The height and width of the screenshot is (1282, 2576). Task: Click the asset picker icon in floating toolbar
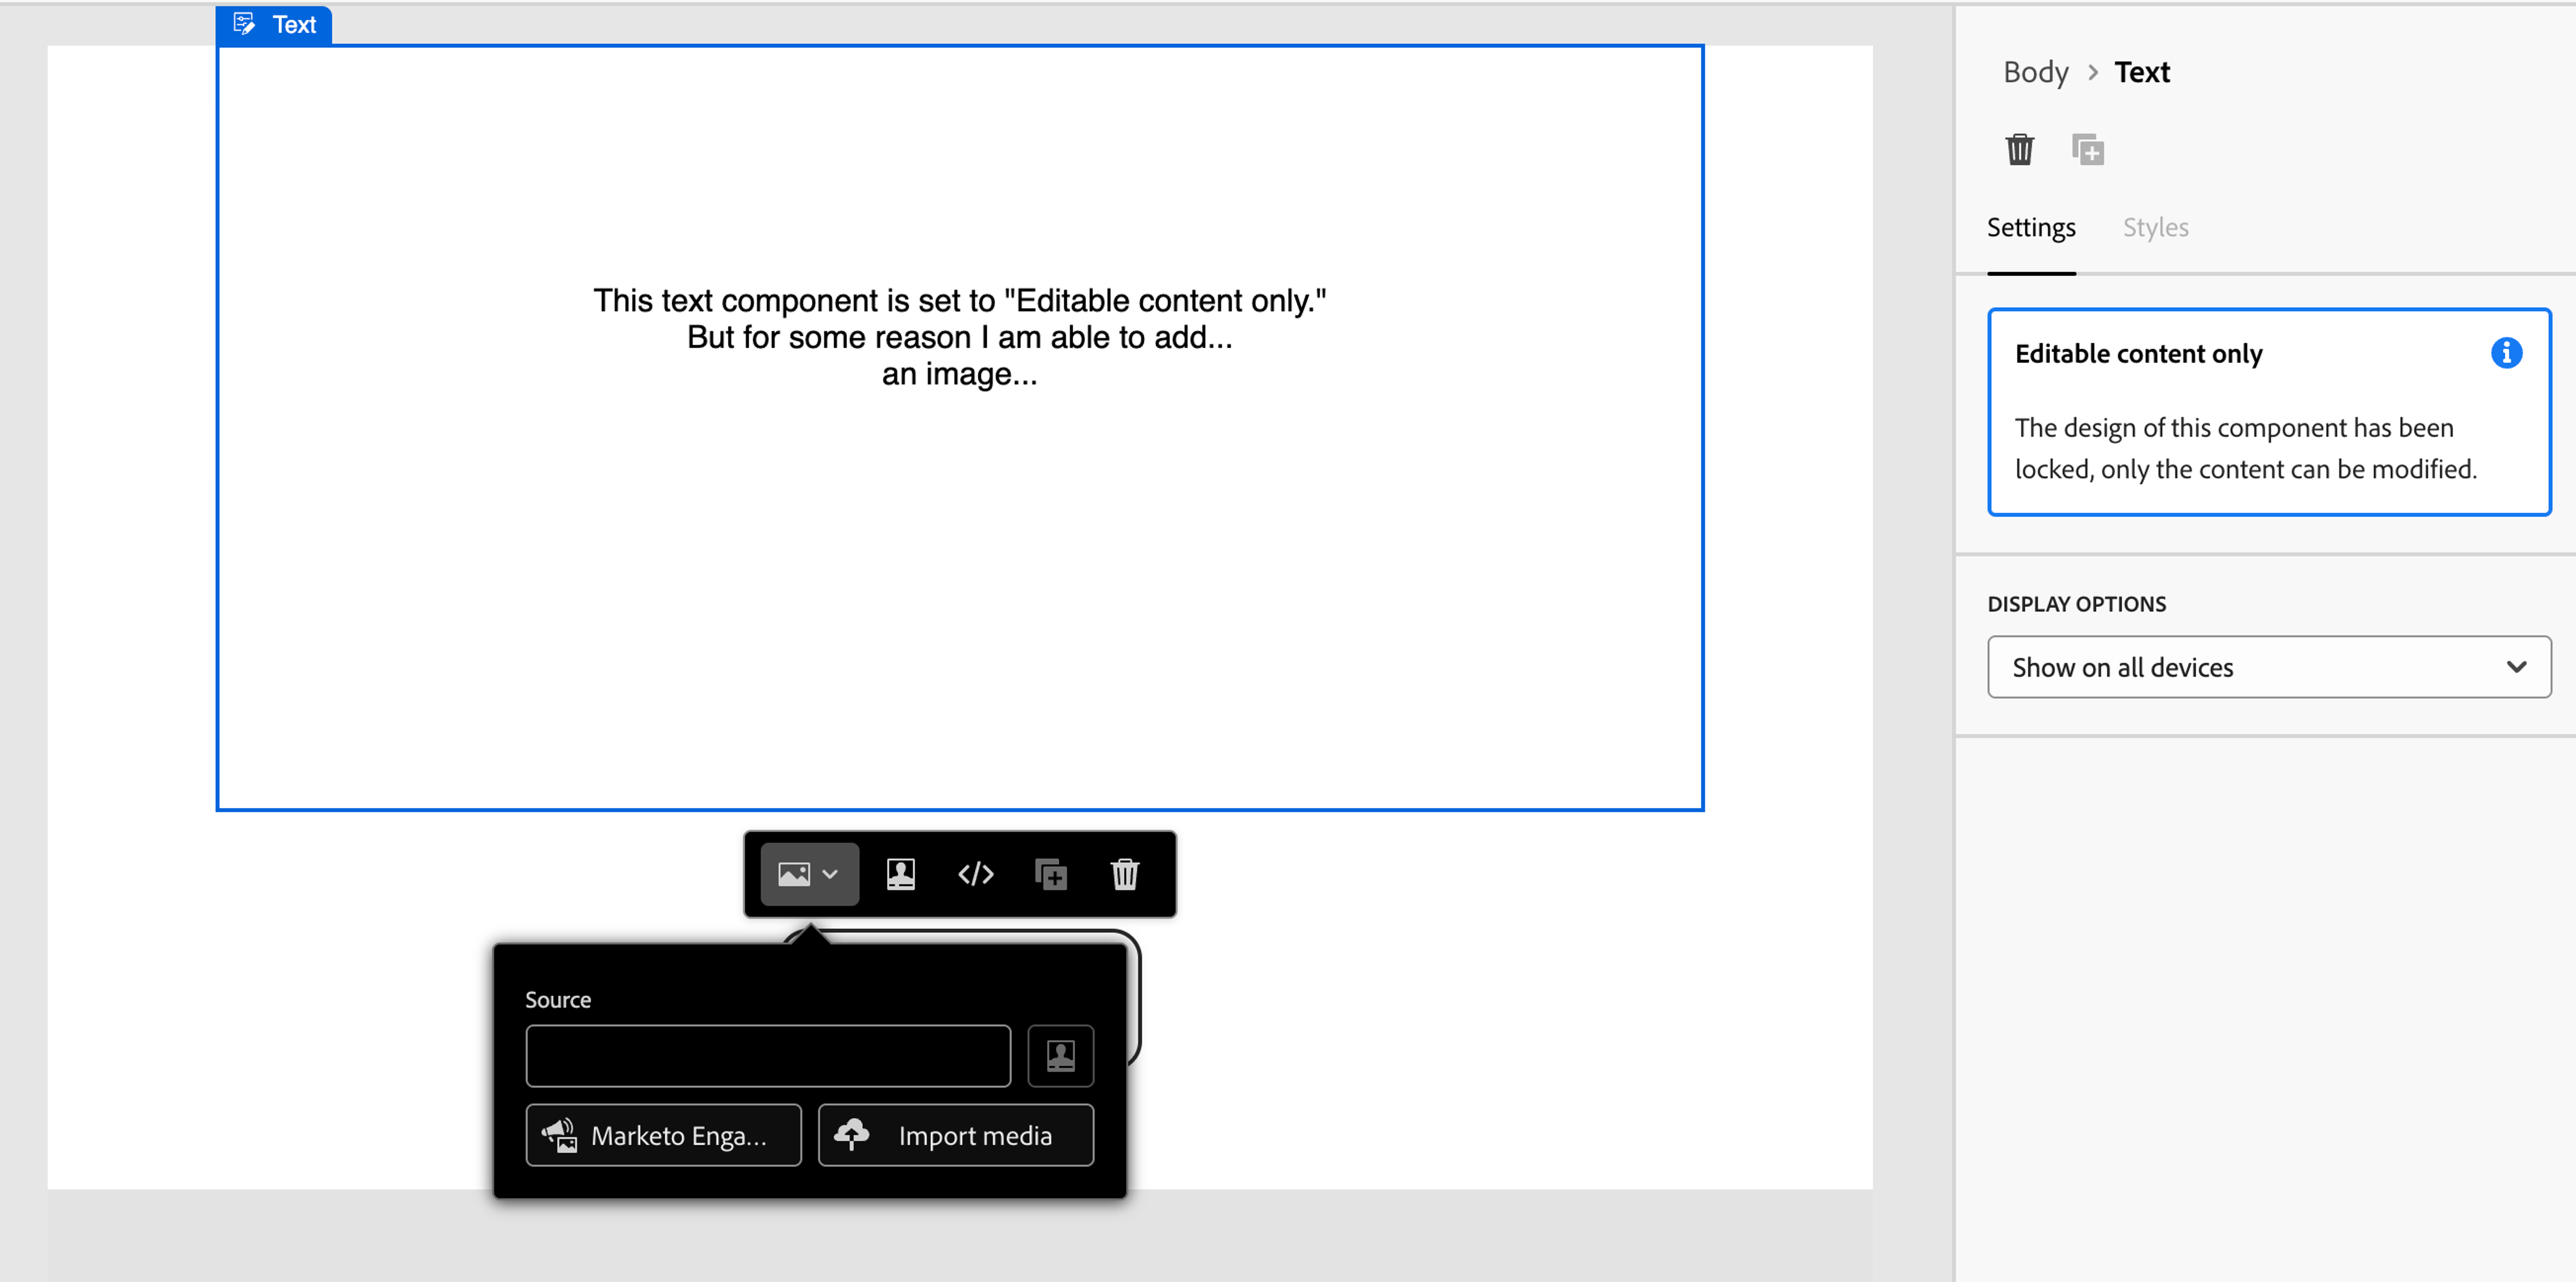click(900, 874)
